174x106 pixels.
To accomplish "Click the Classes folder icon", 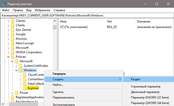I will [x=13, y=21].
